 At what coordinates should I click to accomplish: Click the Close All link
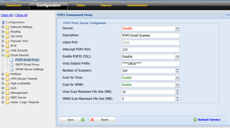21,15
